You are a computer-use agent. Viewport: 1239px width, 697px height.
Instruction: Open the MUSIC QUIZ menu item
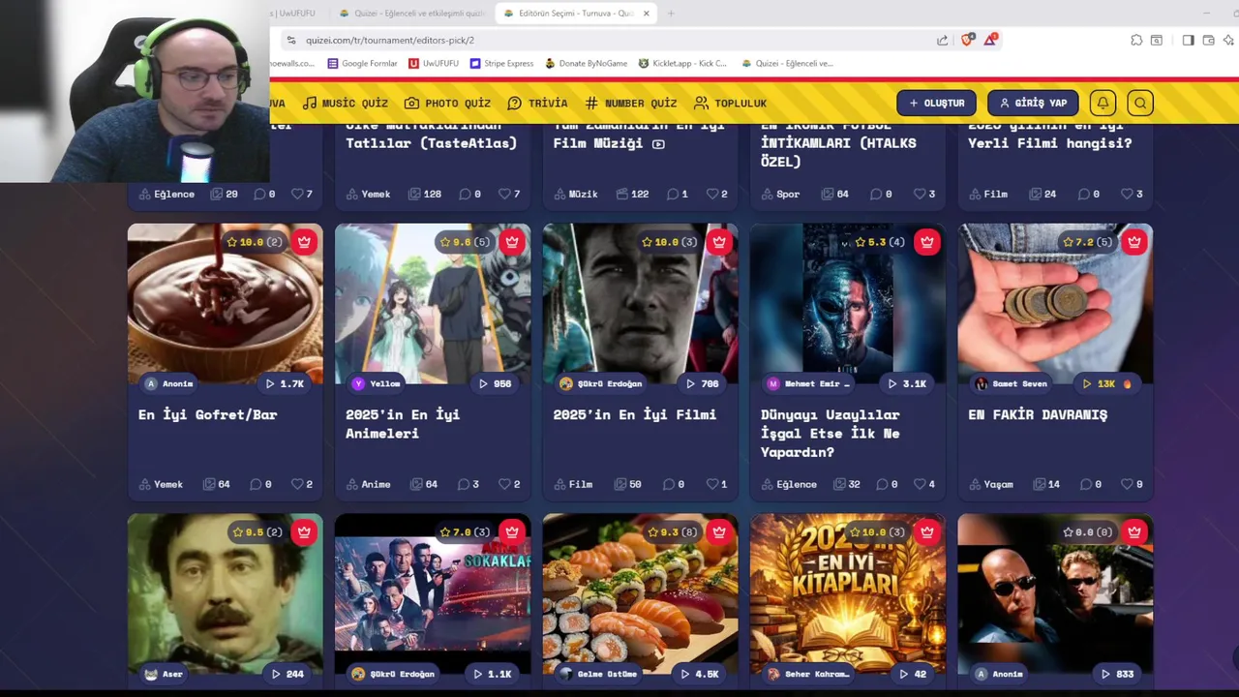345,103
